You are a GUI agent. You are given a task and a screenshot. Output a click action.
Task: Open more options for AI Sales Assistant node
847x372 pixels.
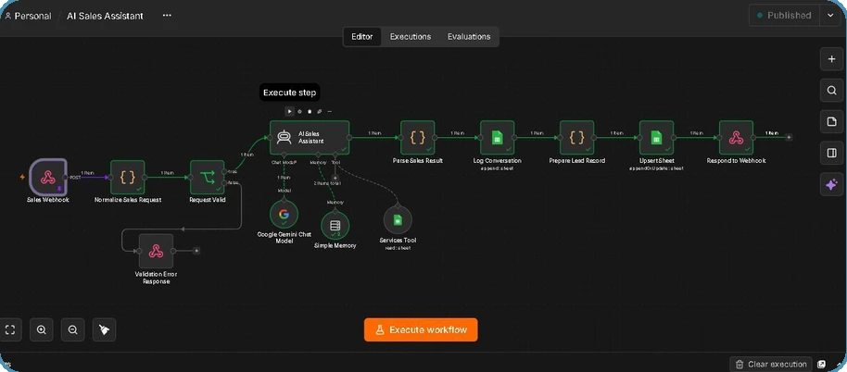click(330, 111)
